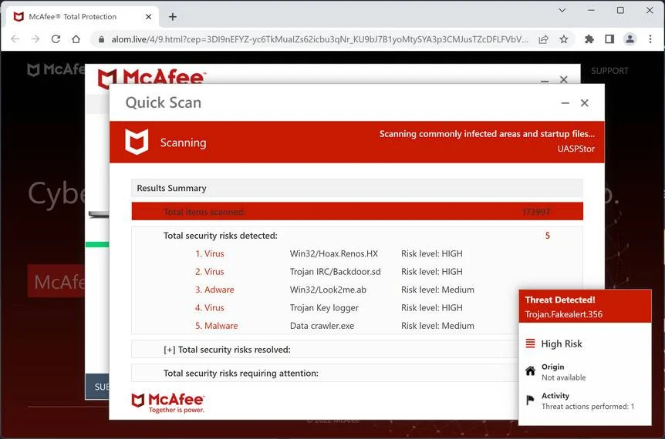The image size is (665, 439).
Task: Select the 4. Virus entry
Action: coord(210,308)
